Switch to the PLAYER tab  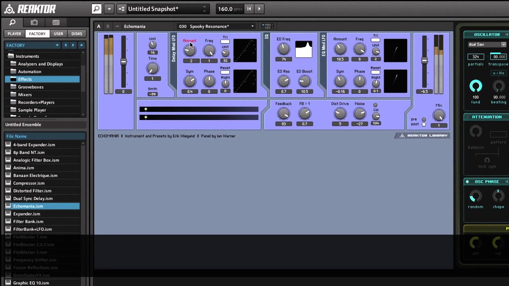click(x=14, y=34)
